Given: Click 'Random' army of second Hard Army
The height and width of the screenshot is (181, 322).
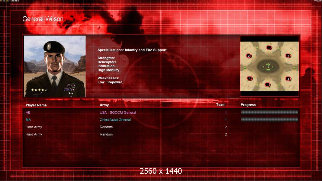Looking at the screenshot, I should click(106, 134).
